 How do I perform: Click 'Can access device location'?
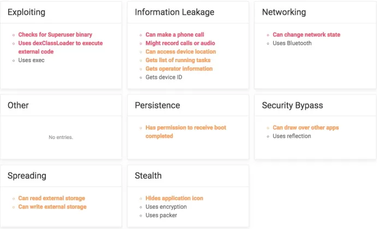click(x=180, y=52)
